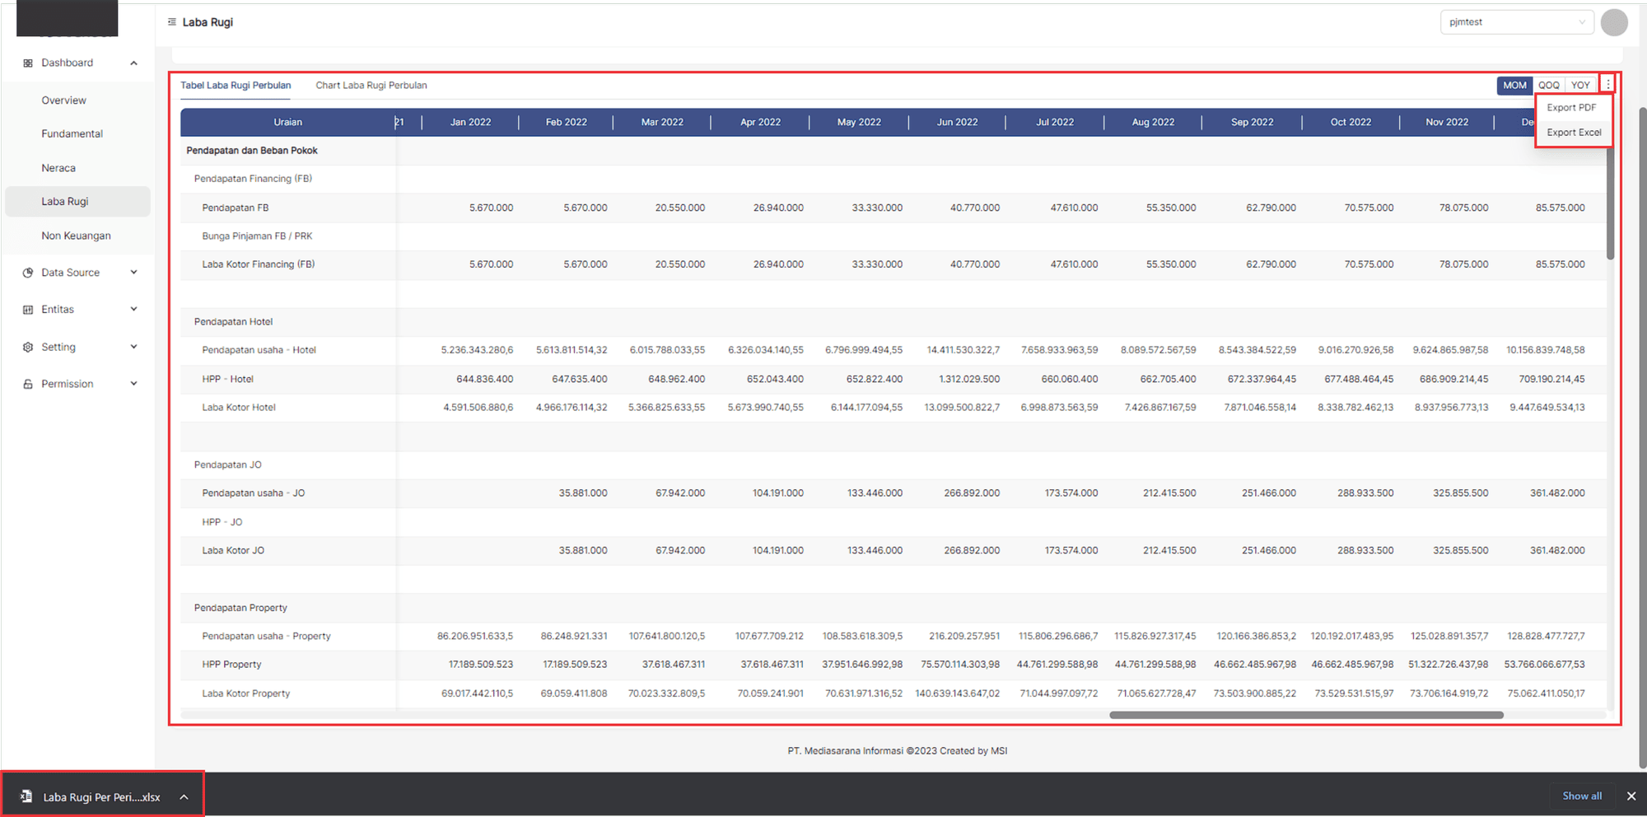Click the Dashboard grid icon in sidebar
The height and width of the screenshot is (817, 1647).
(x=28, y=63)
